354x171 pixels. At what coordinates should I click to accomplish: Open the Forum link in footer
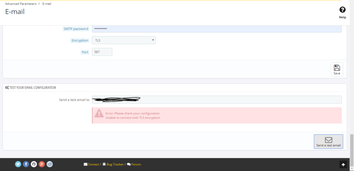coord(136,164)
